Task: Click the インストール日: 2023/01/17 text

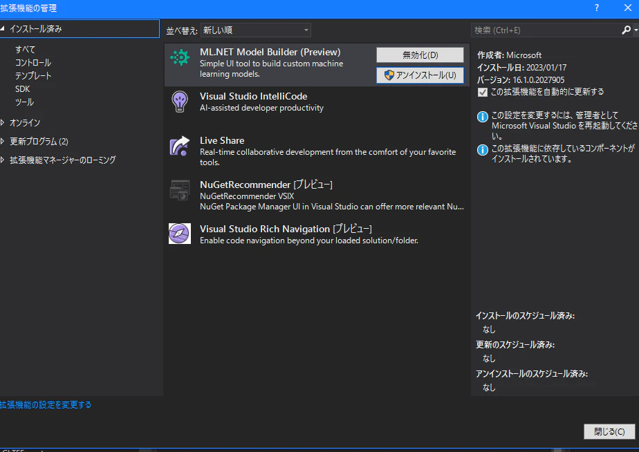Action: tap(522, 68)
